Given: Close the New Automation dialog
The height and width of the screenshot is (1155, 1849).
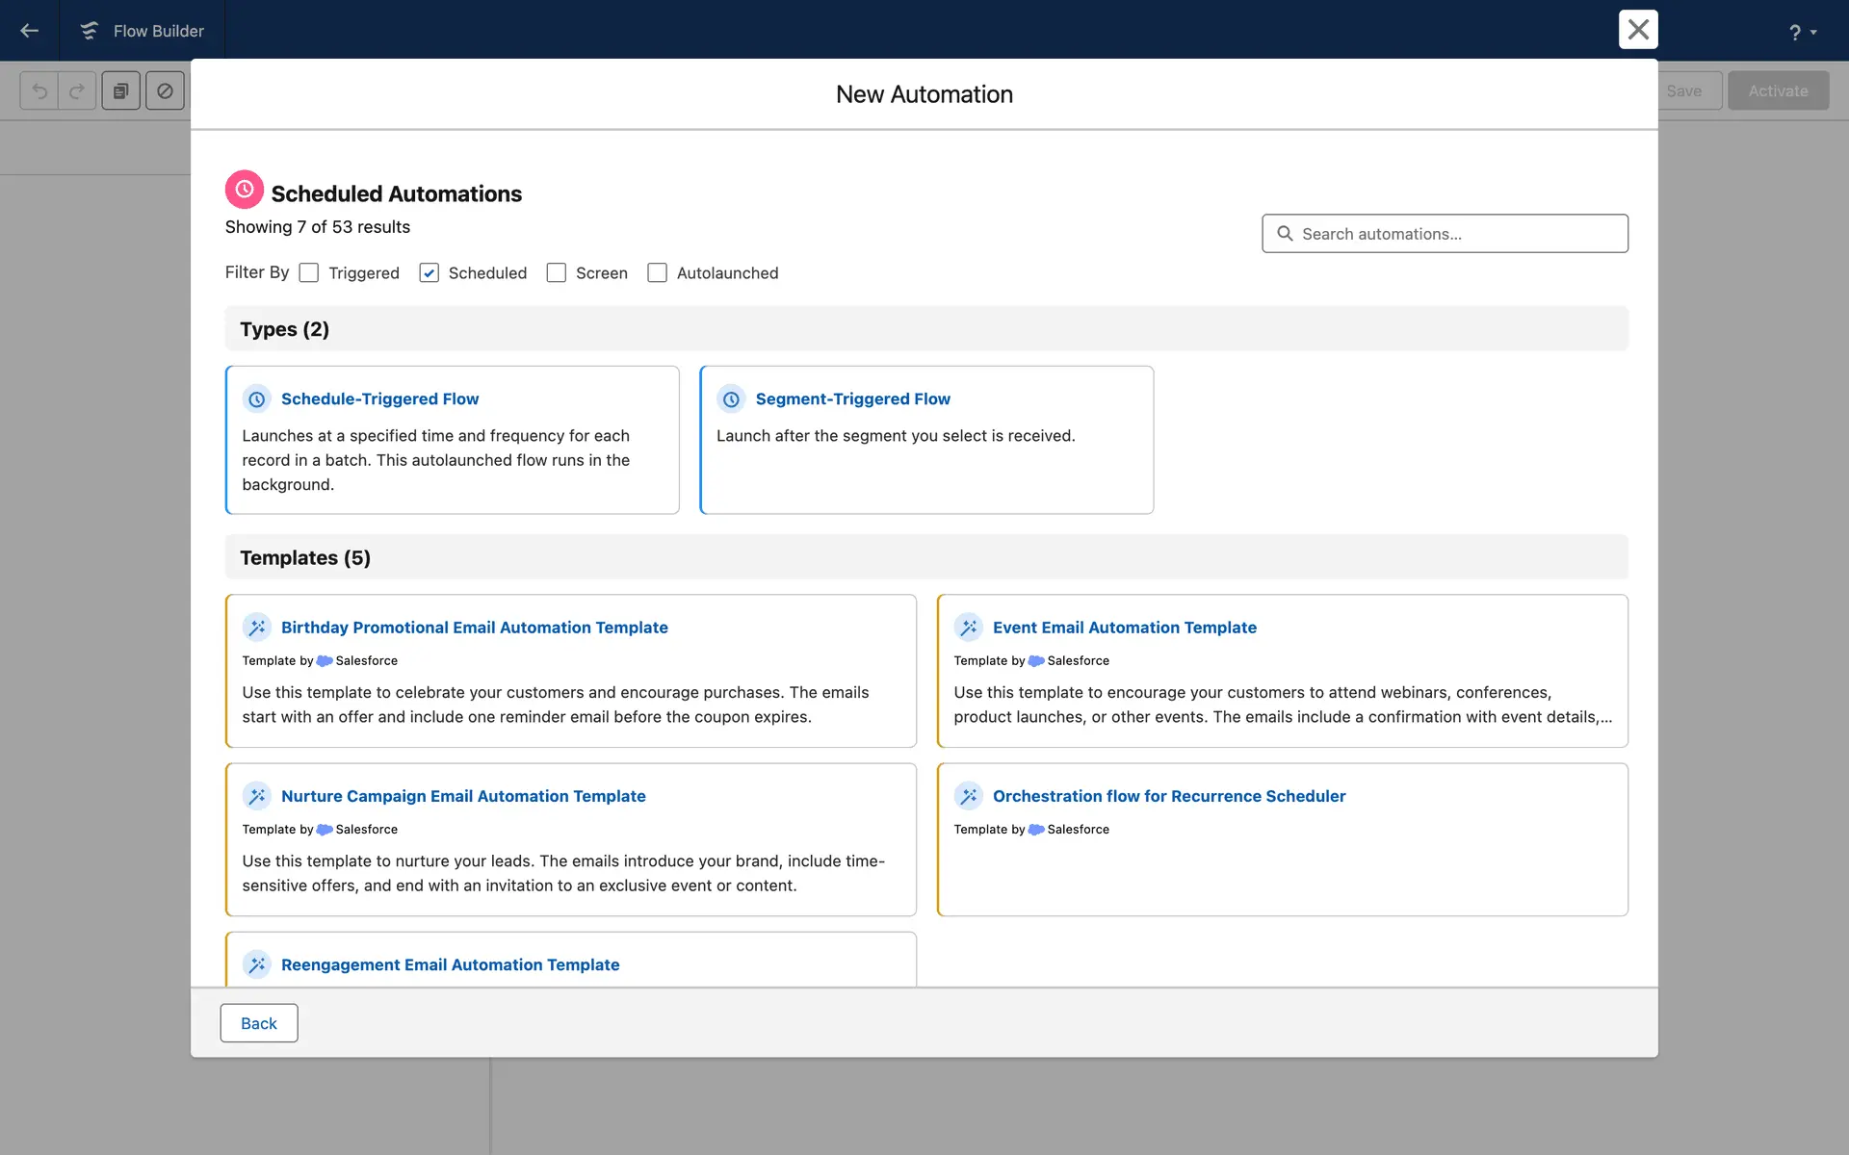Looking at the screenshot, I should [x=1637, y=30].
